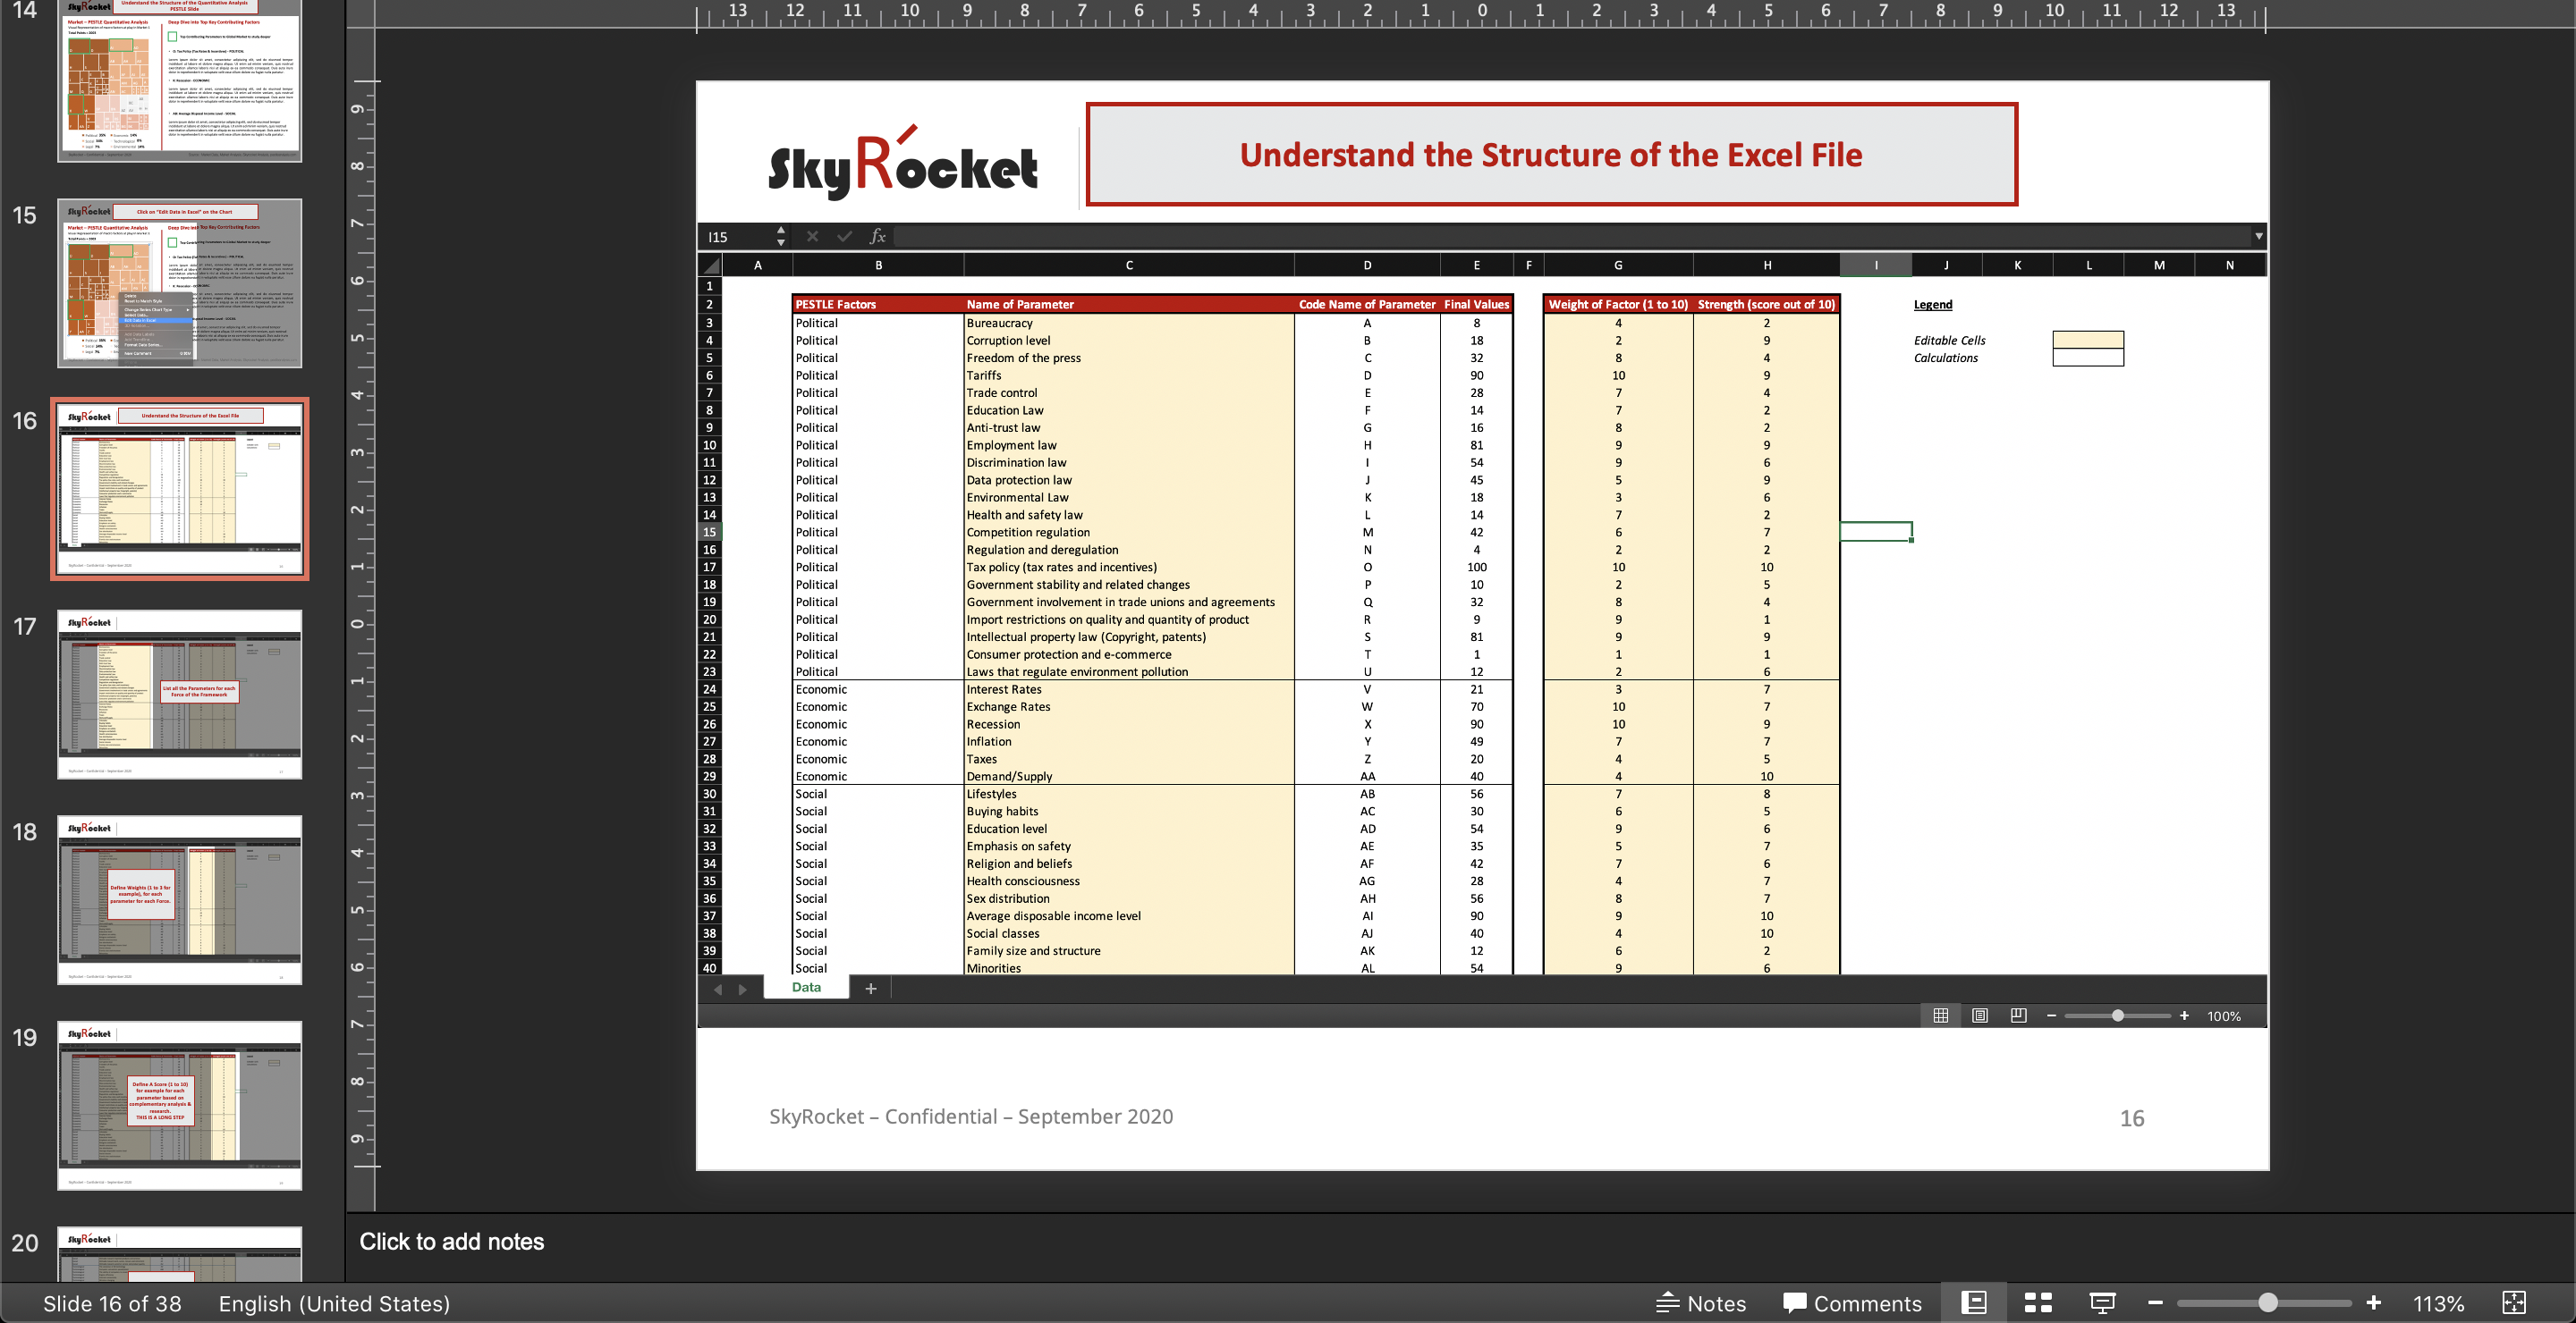The image size is (2576, 1323).
Task: Switch to Slide Sorter view
Action: click(2038, 1303)
